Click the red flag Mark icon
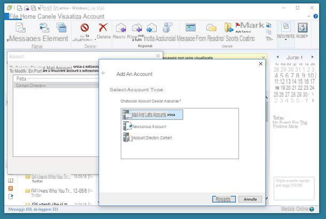Viewport: 326px width, 219px height. point(238,25)
